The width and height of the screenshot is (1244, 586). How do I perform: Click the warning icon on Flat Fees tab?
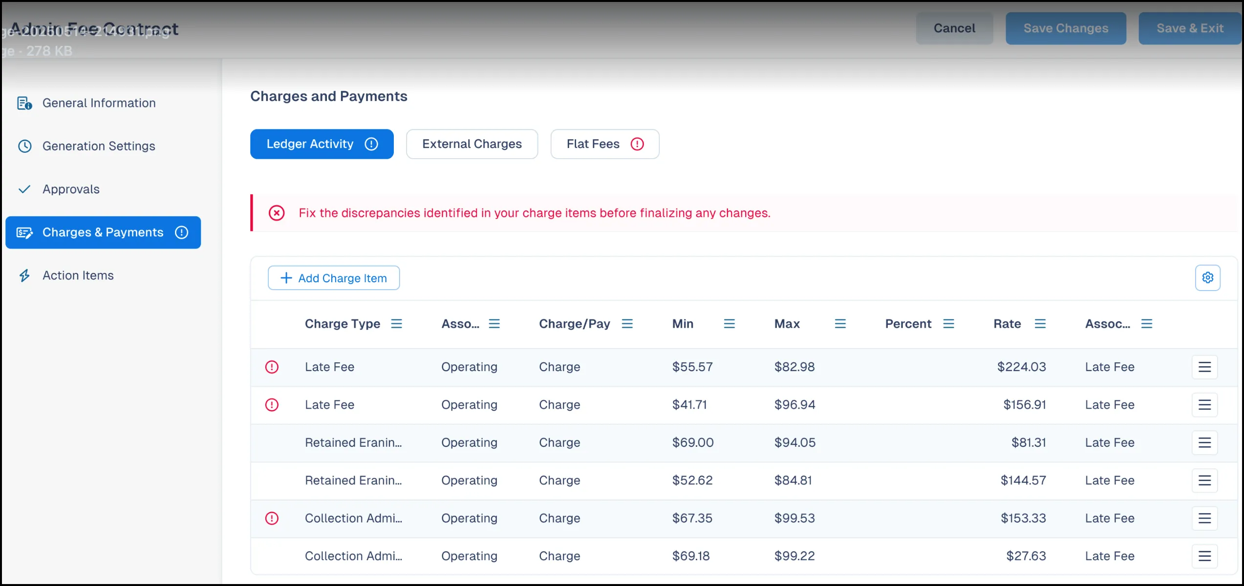[x=637, y=144]
